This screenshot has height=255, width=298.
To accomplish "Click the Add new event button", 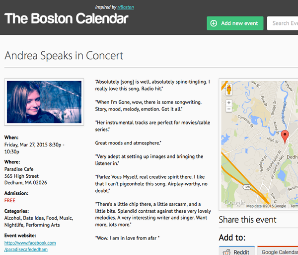I will [235, 23].
